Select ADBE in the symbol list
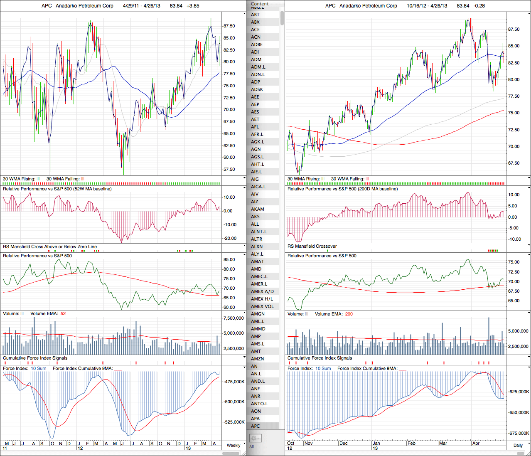Image resolution: width=531 pixels, height=456 pixels. (x=257, y=44)
